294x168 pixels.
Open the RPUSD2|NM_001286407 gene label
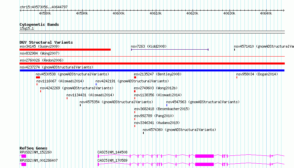[x=39, y=160]
